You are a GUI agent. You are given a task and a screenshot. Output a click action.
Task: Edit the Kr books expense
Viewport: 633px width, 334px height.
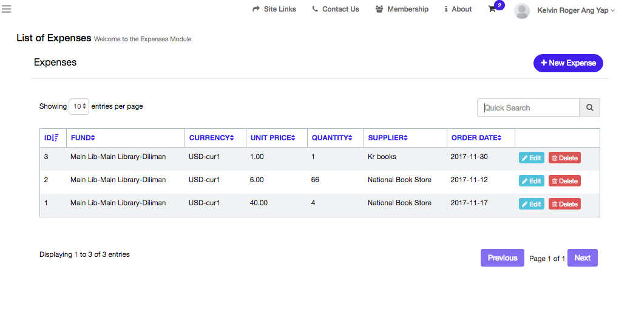click(x=531, y=158)
